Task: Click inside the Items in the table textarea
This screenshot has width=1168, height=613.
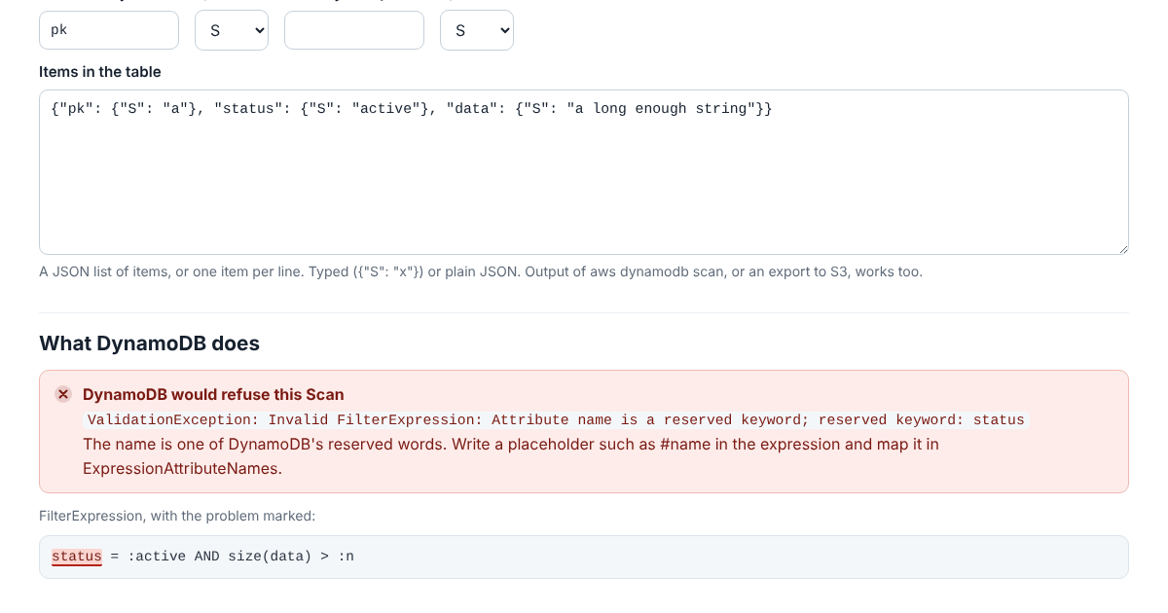Action: 584,172
